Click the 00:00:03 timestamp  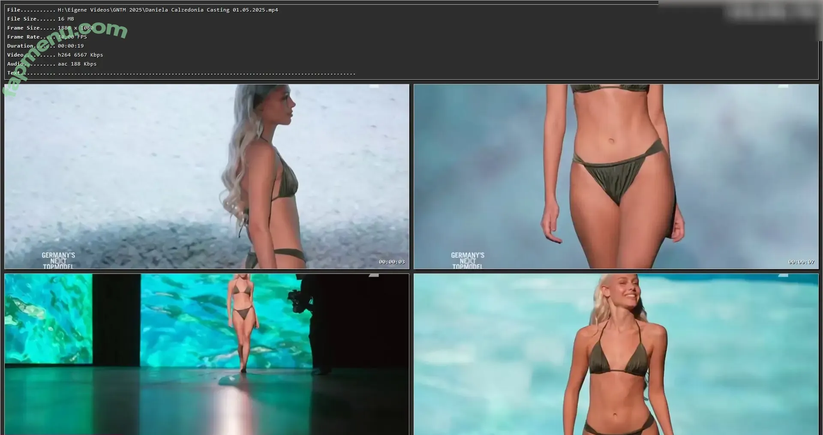pyautogui.click(x=391, y=262)
